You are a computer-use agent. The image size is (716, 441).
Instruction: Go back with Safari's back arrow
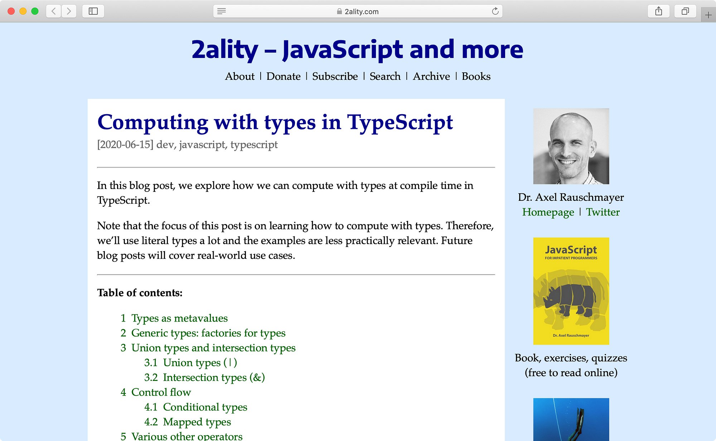pos(54,11)
